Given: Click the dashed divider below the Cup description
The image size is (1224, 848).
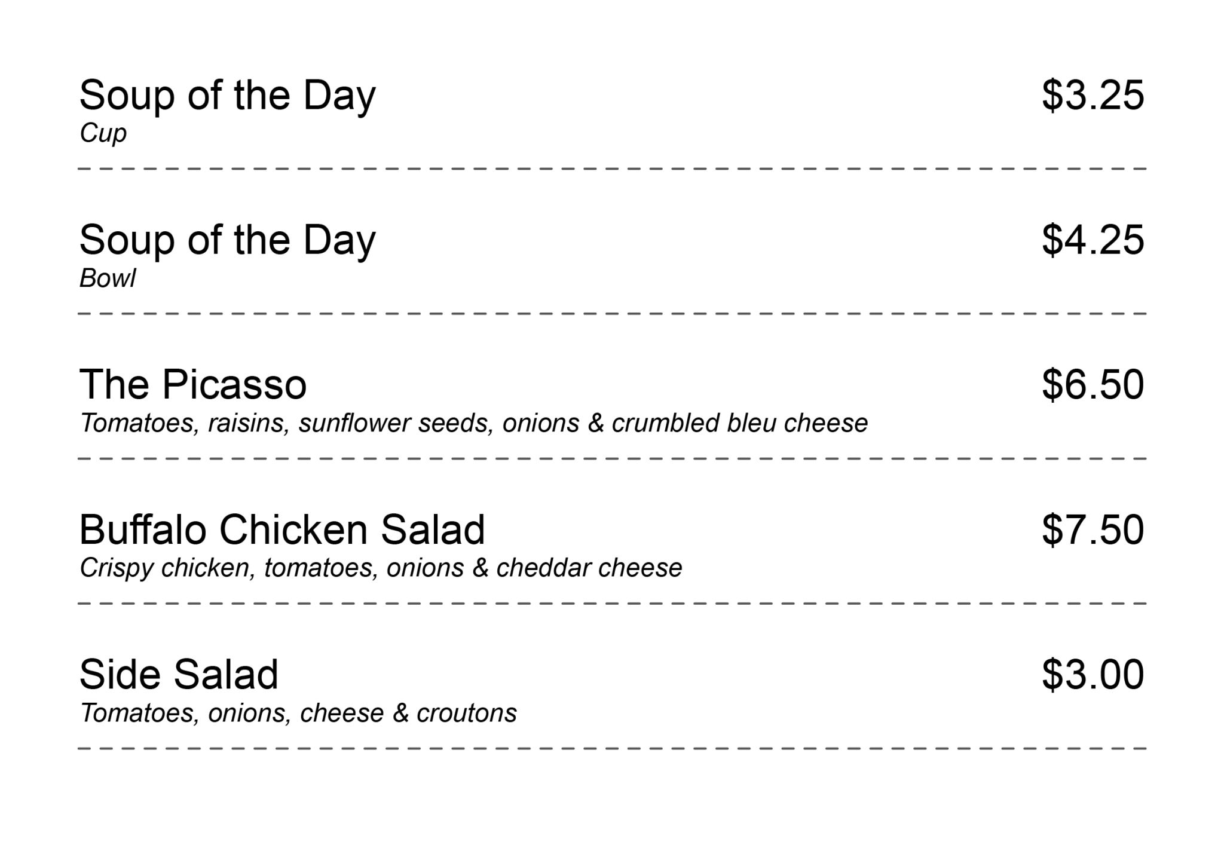Looking at the screenshot, I should click(612, 169).
